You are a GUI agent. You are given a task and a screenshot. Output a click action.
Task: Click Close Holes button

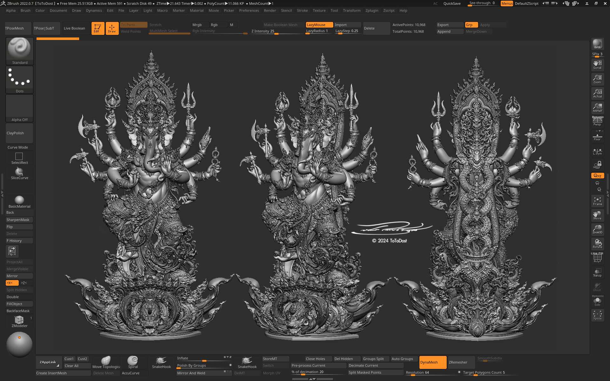[x=318, y=359]
